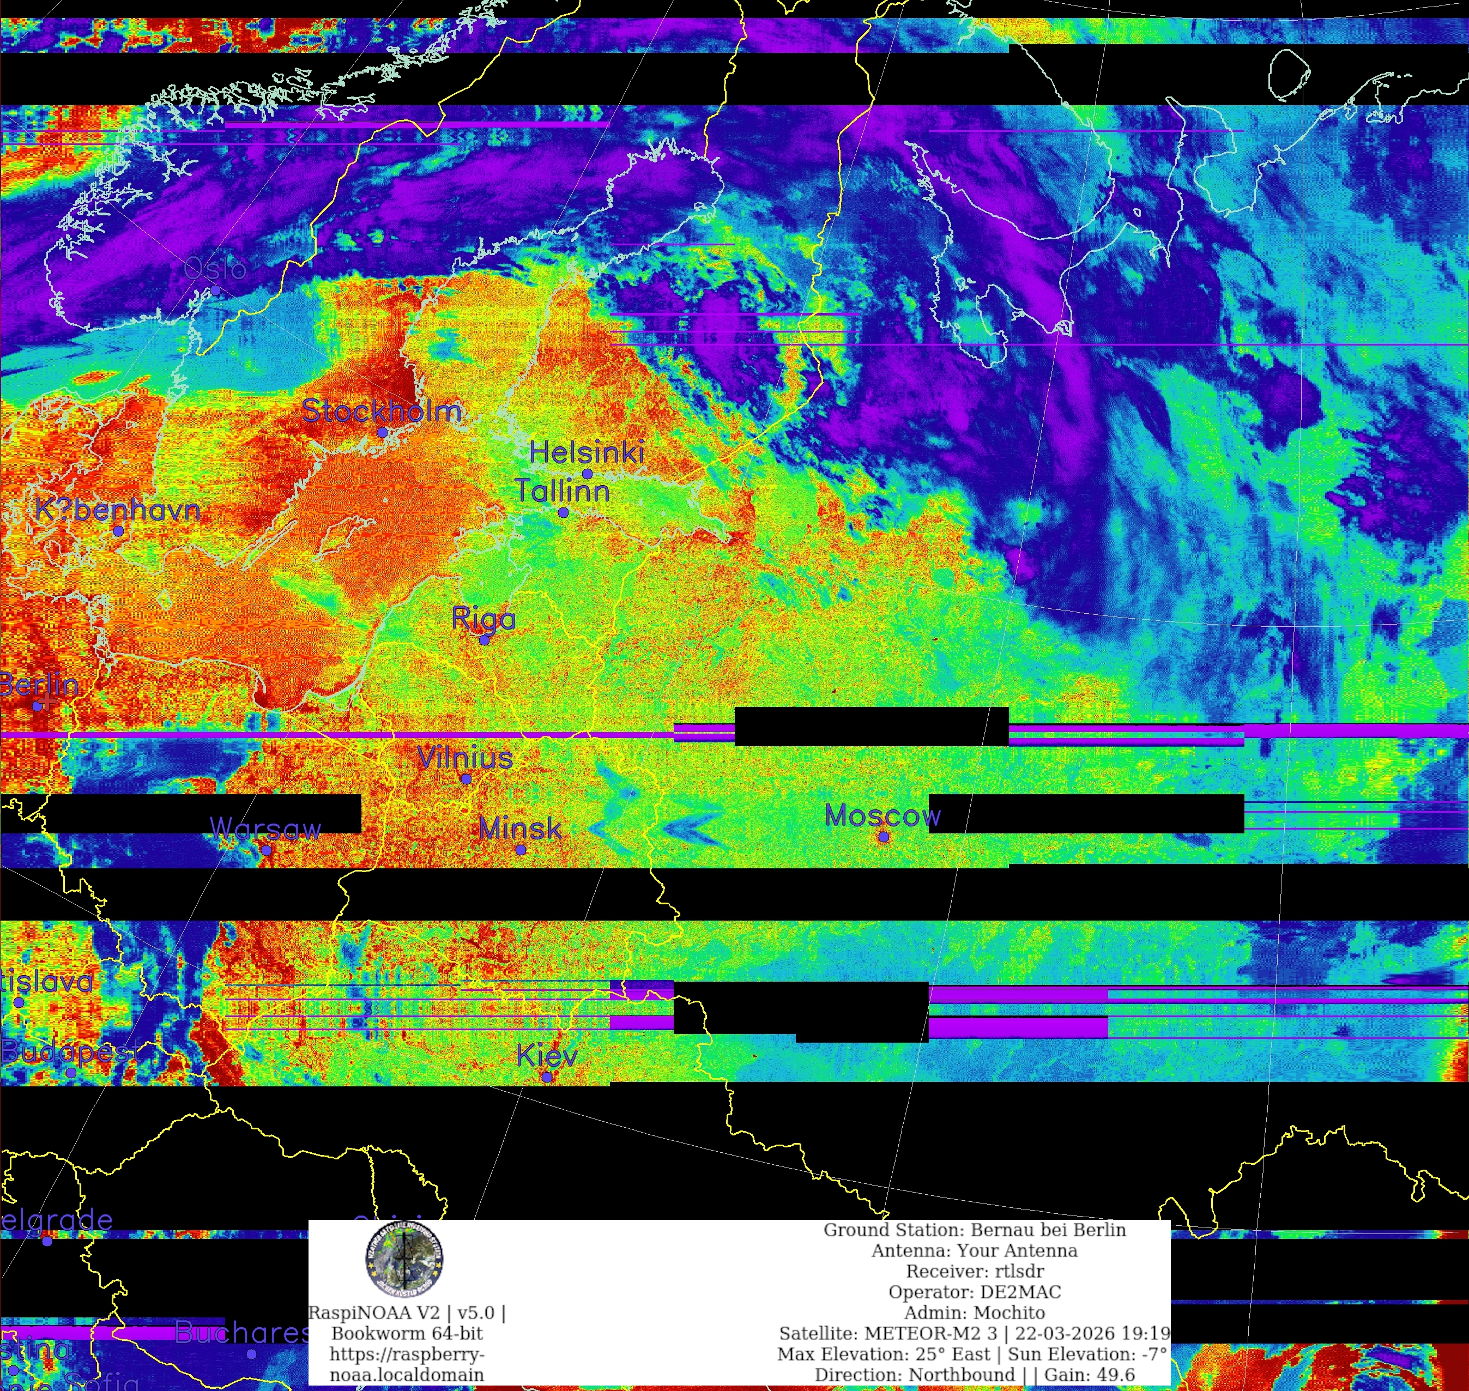Click the Vilnius city marker dot
The height and width of the screenshot is (1391, 1469).
click(x=466, y=779)
